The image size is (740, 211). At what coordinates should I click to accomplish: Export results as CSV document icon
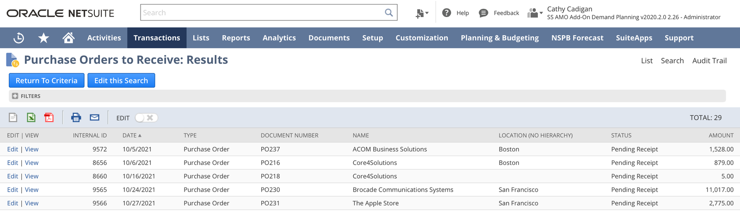click(x=13, y=118)
